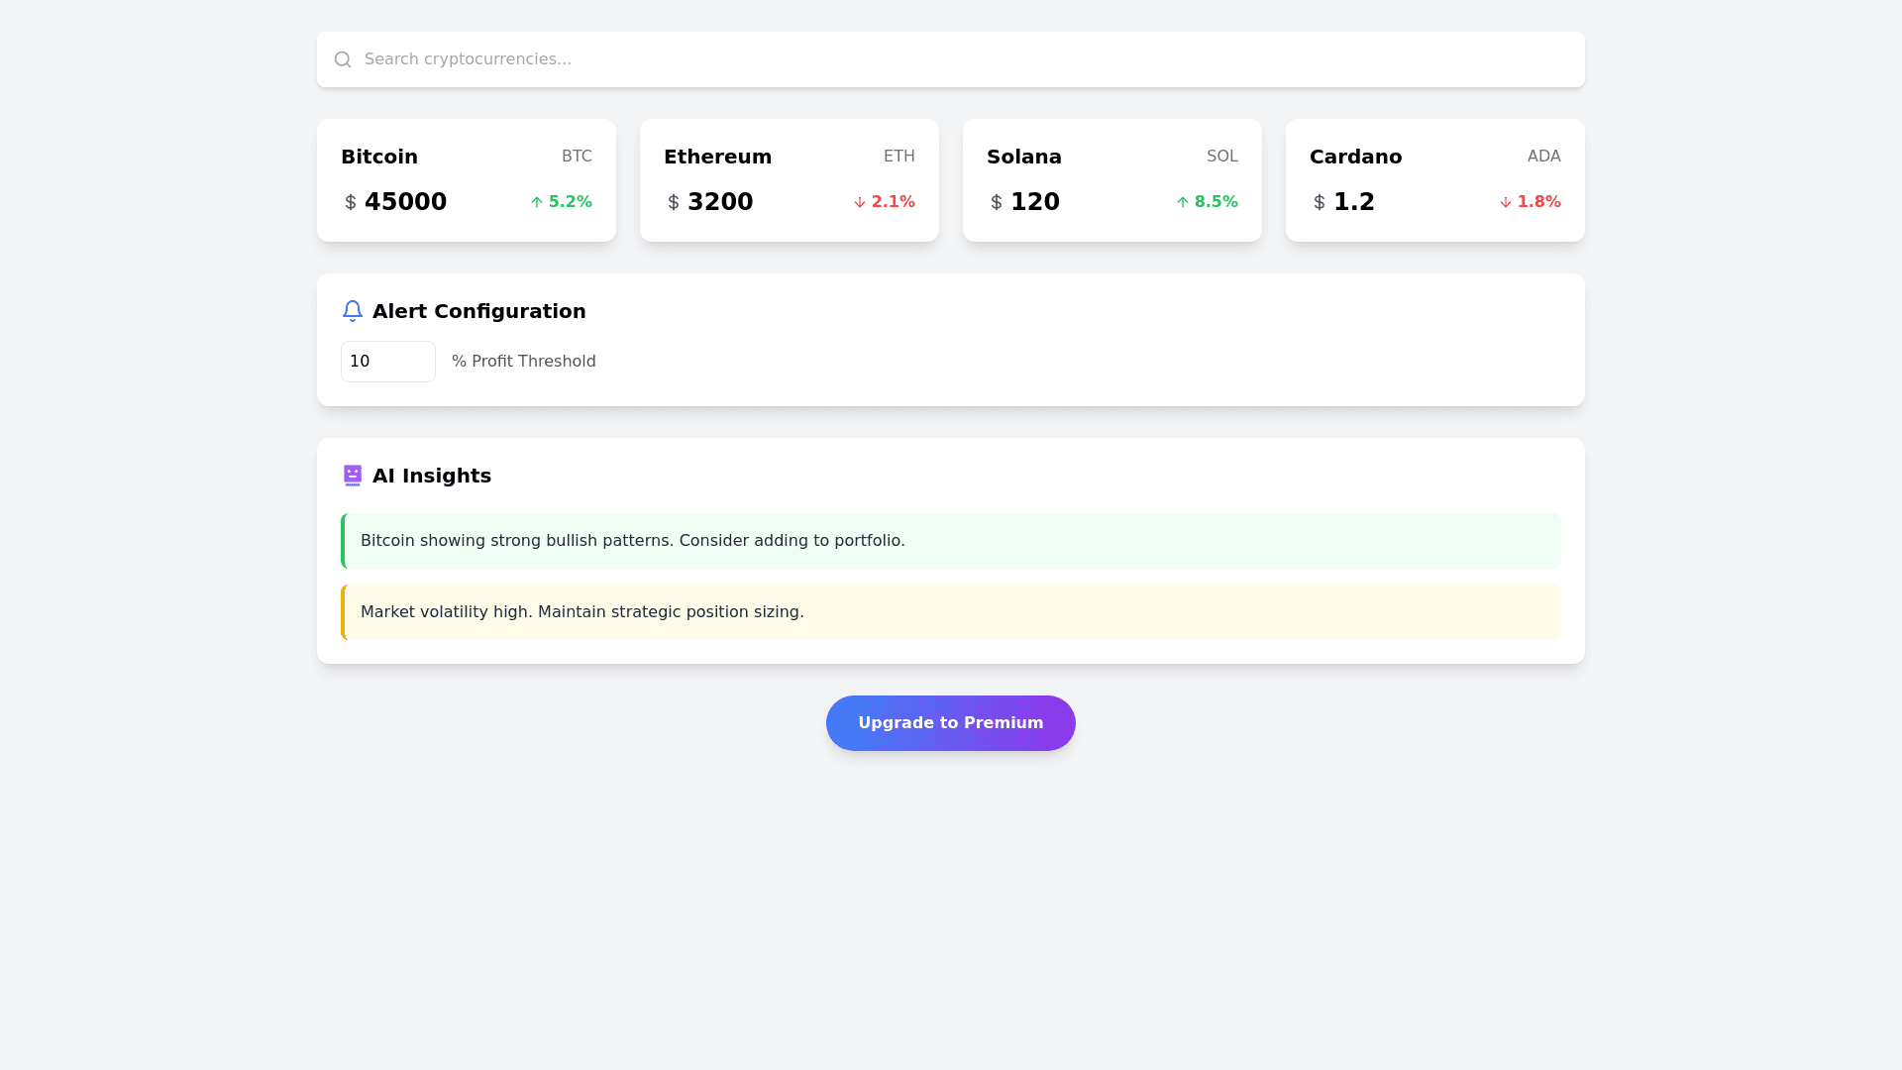Click the green up arrow on Solana card
The width and height of the screenshot is (1902, 1070).
point(1182,201)
